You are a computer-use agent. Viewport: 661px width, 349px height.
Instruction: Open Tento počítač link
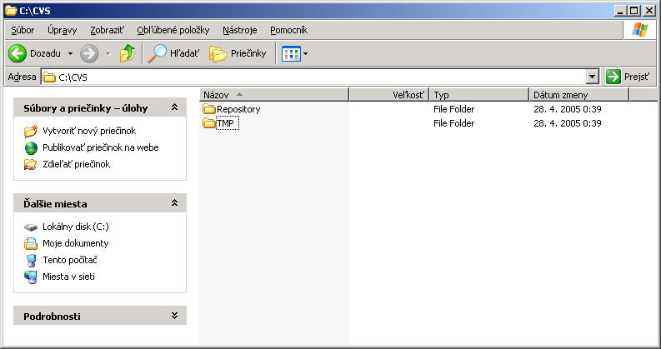(70, 260)
